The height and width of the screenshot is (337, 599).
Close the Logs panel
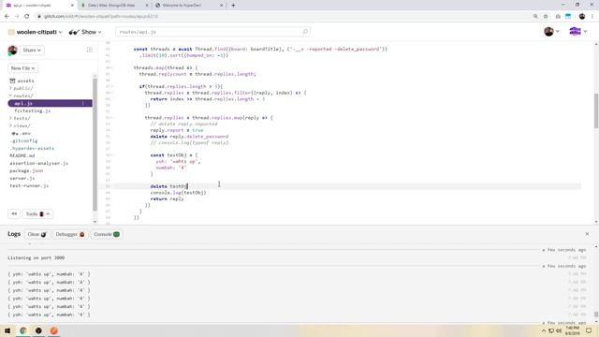(x=587, y=234)
